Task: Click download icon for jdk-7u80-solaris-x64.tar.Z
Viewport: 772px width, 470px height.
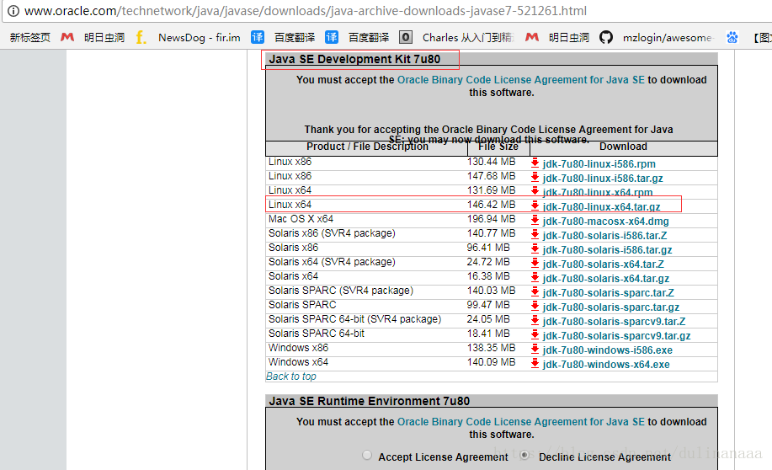Action: pos(535,263)
